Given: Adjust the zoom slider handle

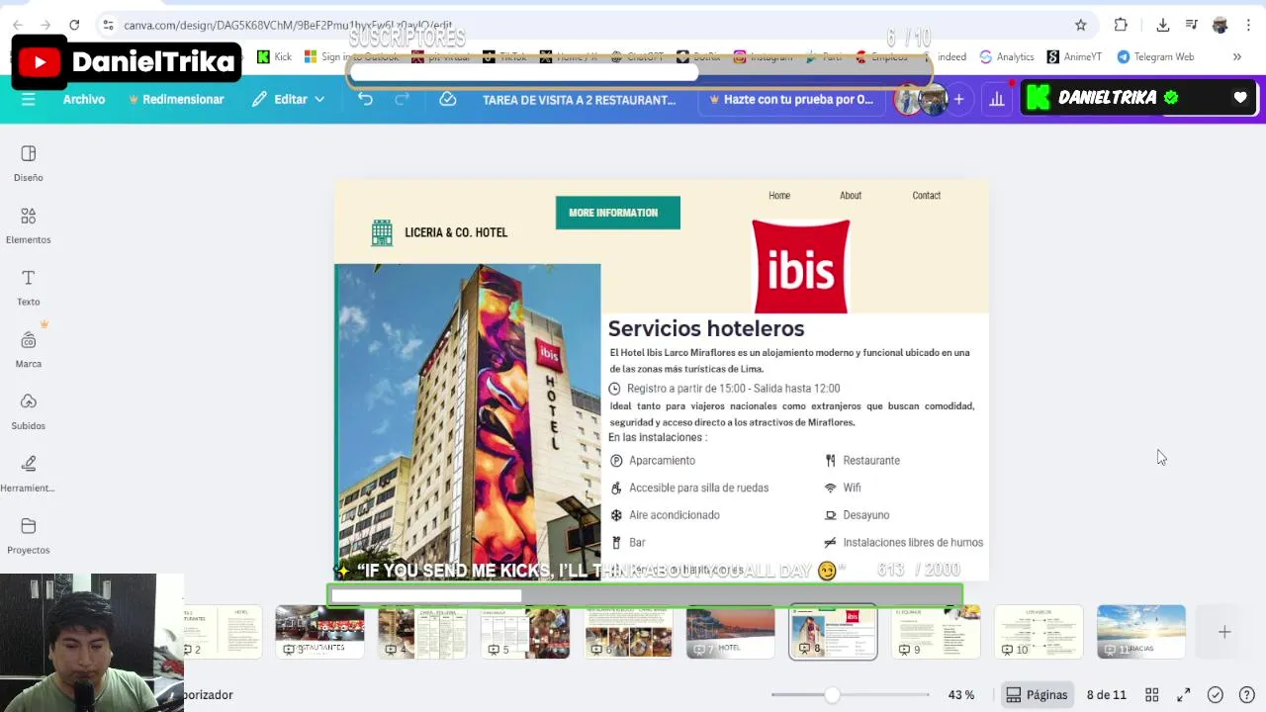Looking at the screenshot, I should point(833,695).
